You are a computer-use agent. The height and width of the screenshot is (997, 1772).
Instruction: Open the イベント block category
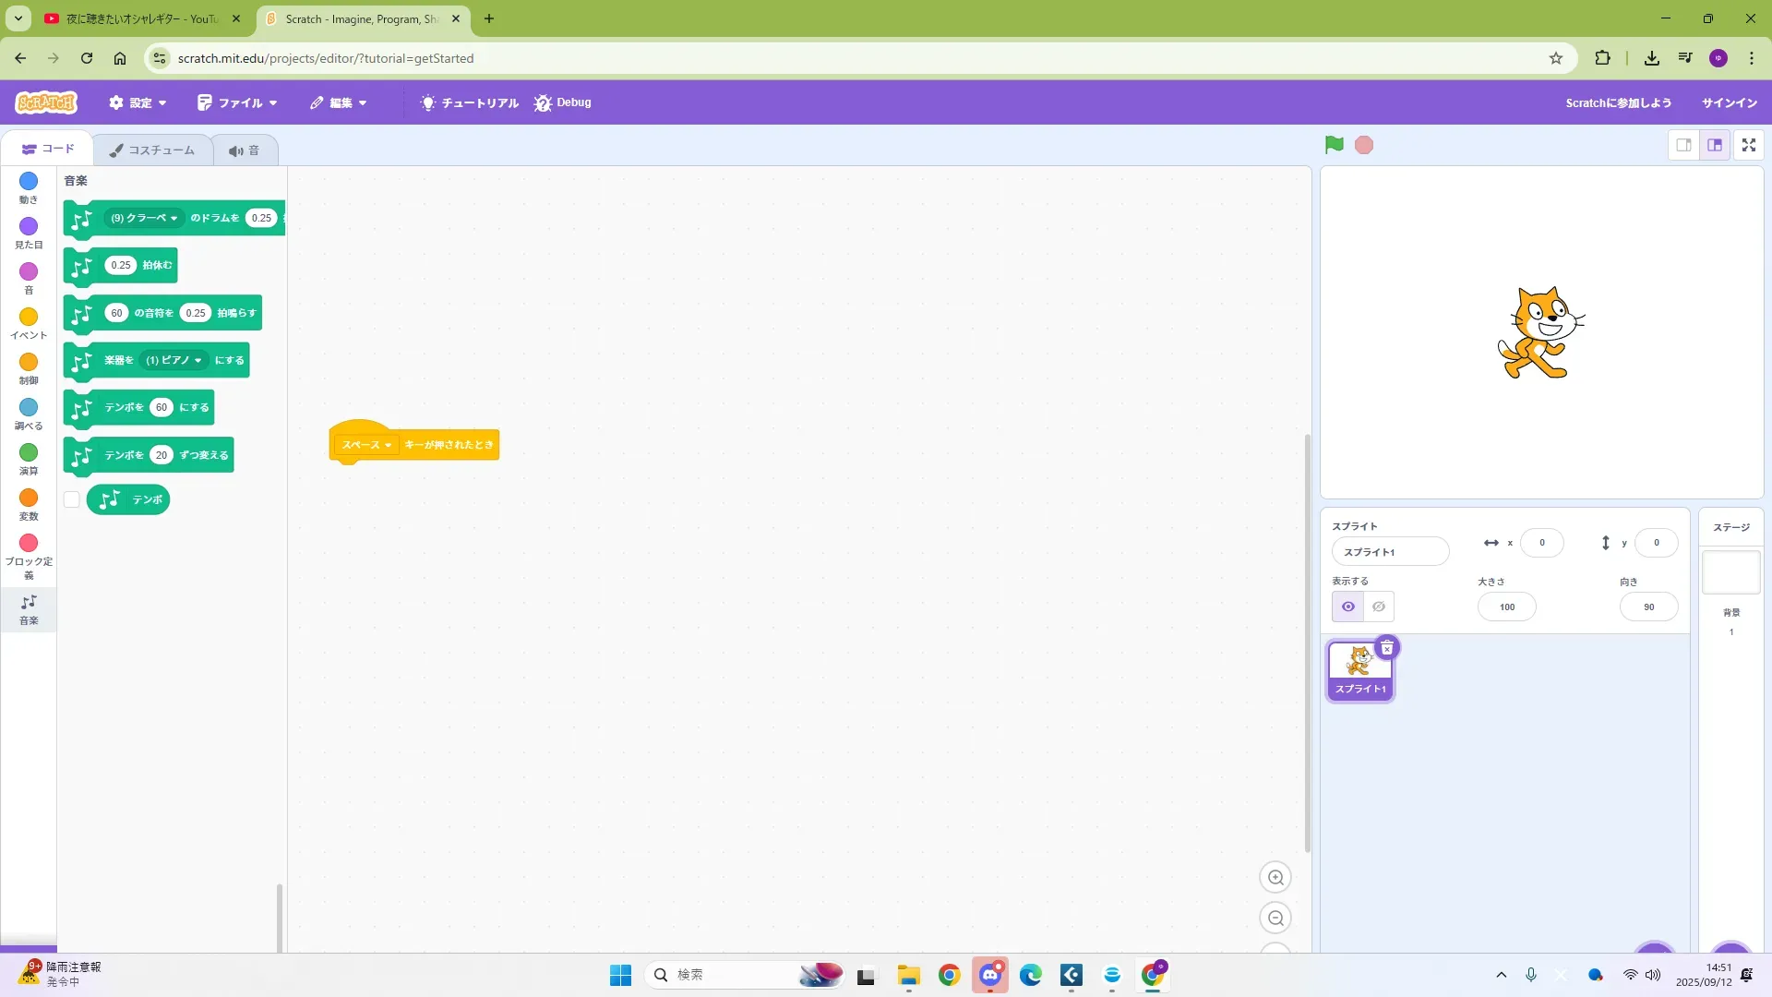click(x=29, y=323)
